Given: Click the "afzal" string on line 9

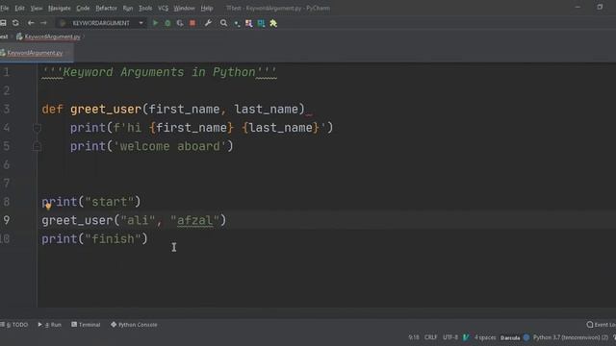Looking at the screenshot, I should tap(194, 220).
